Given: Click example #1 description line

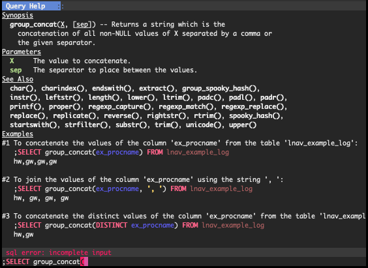Looking at the screenshot, I should [x=180, y=143].
